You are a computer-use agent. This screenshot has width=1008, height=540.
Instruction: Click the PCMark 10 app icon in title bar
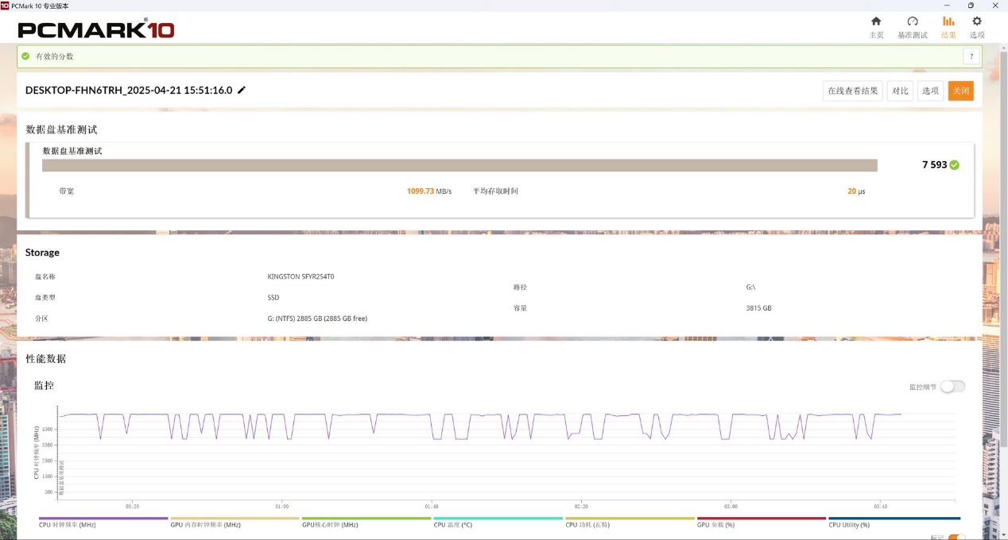click(x=5, y=6)
